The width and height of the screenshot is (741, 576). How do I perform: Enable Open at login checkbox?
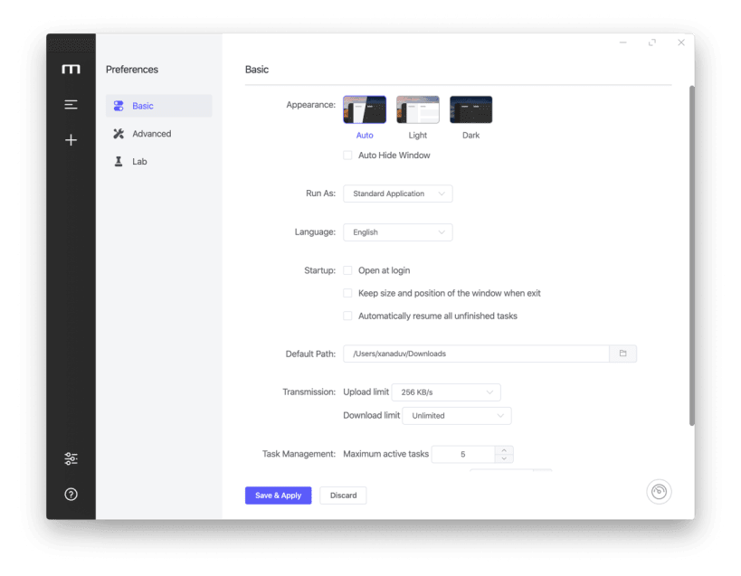pos(347,270)
